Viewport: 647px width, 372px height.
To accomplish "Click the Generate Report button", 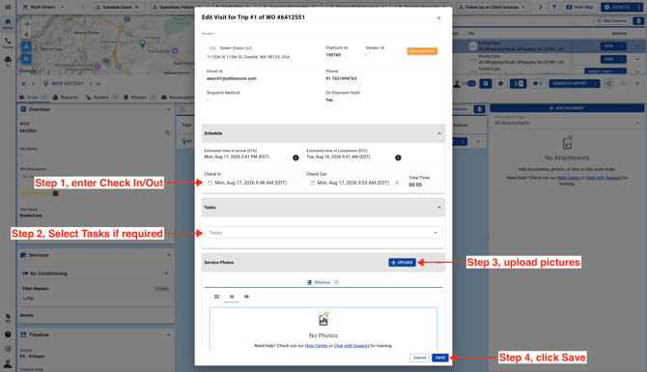I will pos(574,83).
